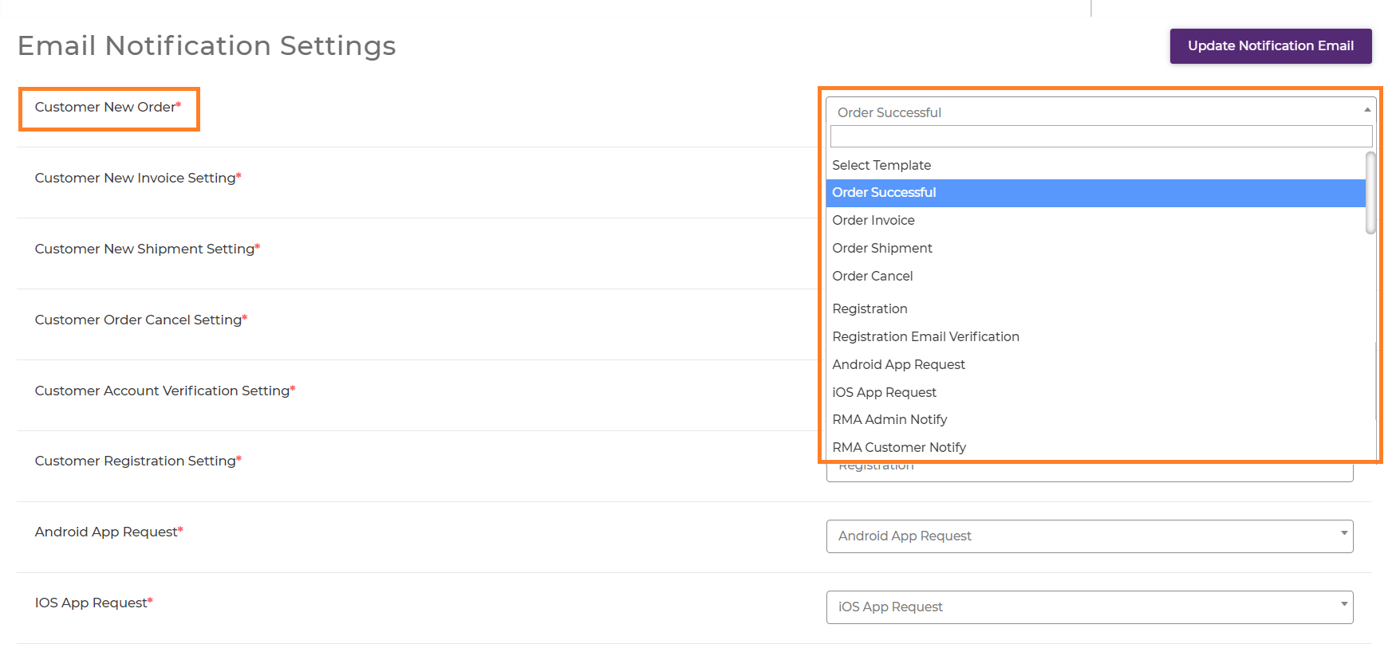Type in the template search field
The height and width of the screenshot is (648, 1392).
(x=1100, y=136)
